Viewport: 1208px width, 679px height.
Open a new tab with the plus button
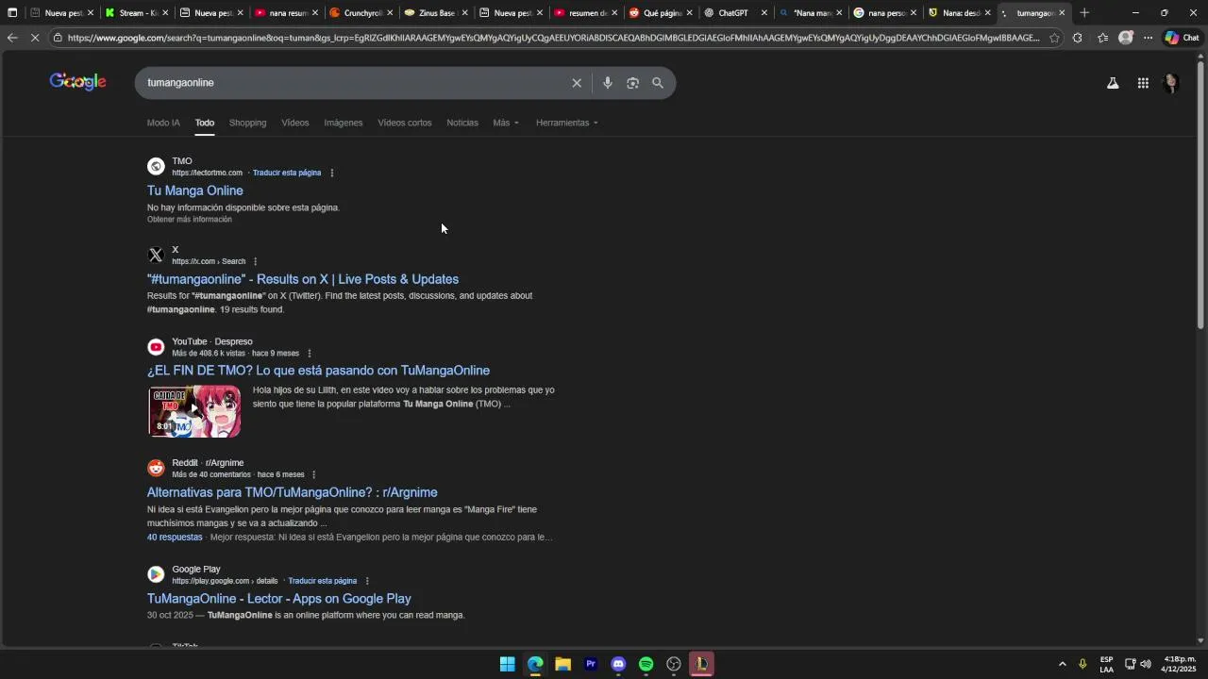(x=1084, y=13)
